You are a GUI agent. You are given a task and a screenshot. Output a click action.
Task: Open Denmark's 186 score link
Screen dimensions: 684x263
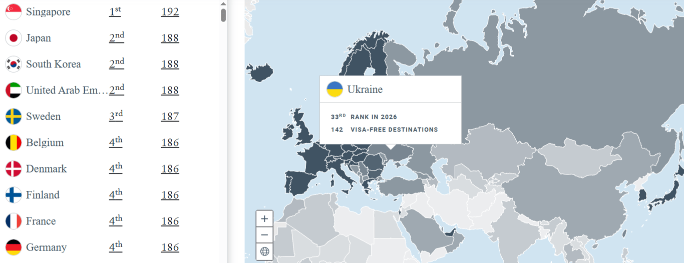point(170,169)
